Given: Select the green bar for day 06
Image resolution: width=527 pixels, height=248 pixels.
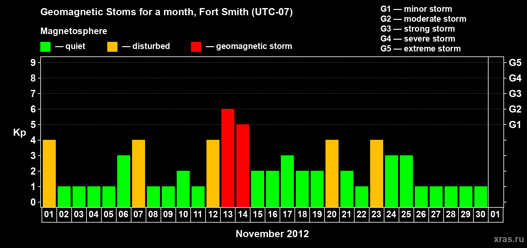Looking at the screenshot, I should (x=124, y=181).
